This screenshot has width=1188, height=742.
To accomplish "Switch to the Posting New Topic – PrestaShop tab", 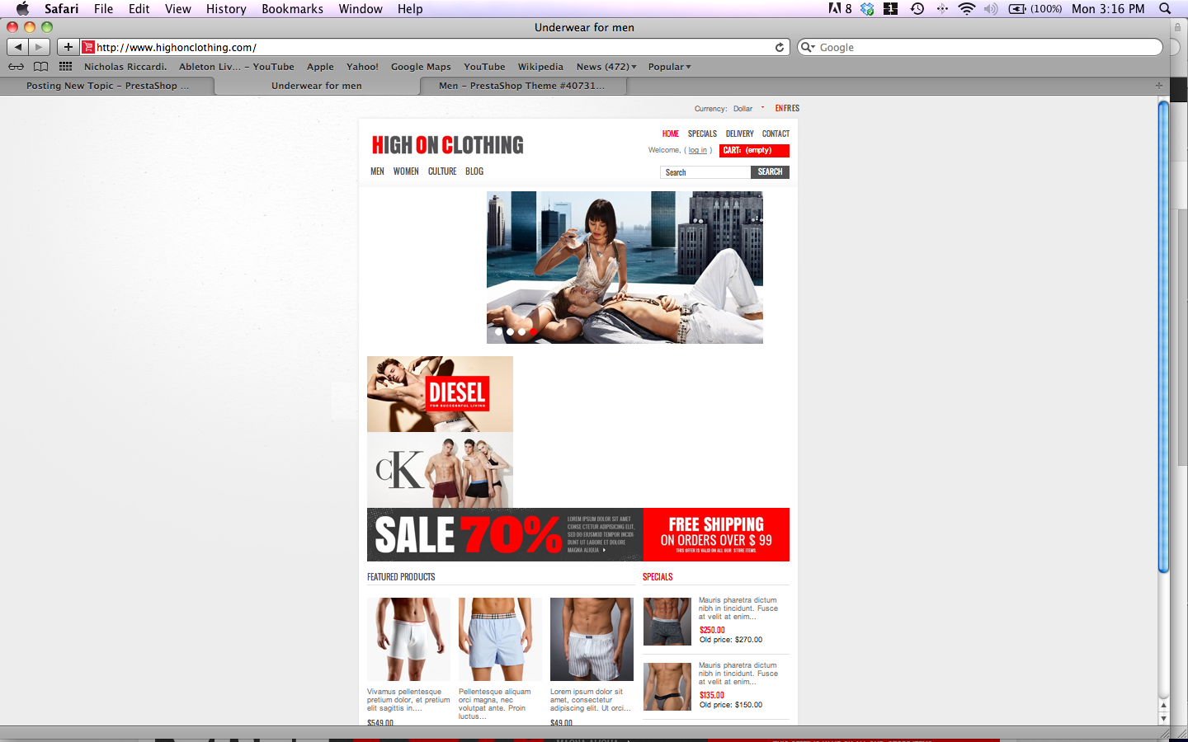I will 107,86.
